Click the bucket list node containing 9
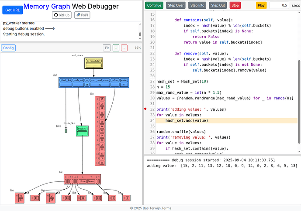 [127, 198]
